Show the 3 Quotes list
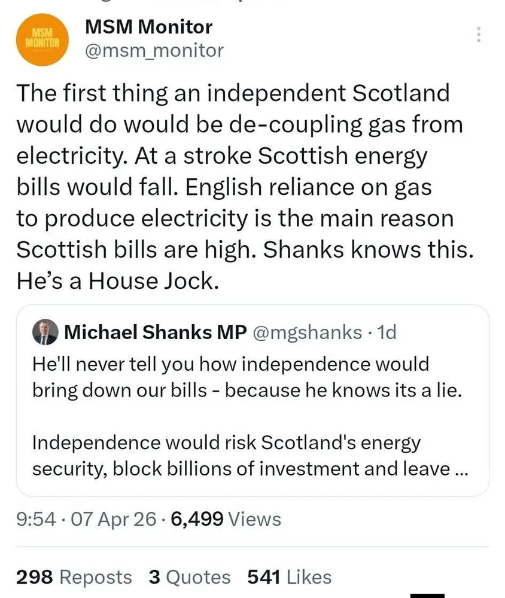 point(189,577)
